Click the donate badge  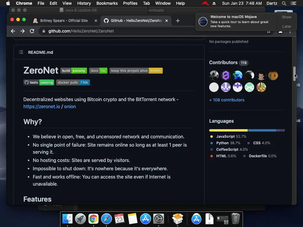click(136, 71)
